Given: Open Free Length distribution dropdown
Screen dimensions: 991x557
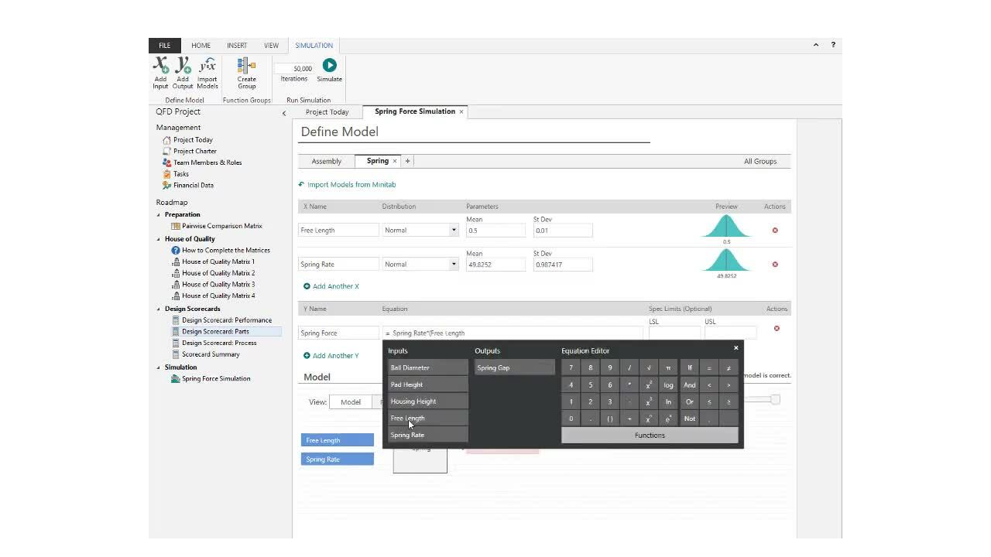Looking at the screenshot, I should tap(454, 230).
